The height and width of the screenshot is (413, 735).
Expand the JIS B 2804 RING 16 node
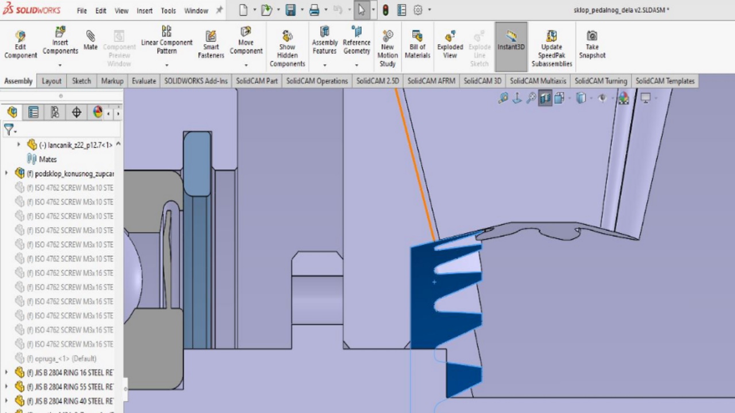[x=6, y=373]
